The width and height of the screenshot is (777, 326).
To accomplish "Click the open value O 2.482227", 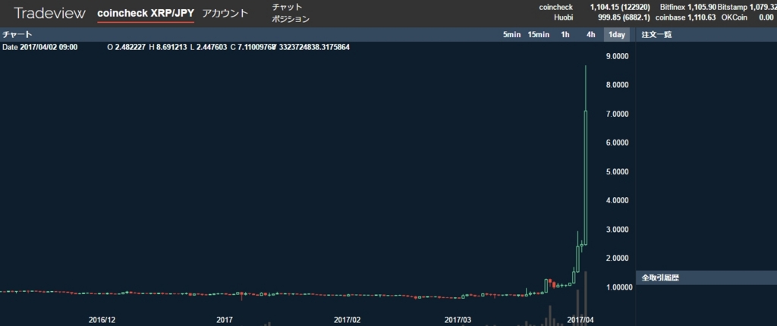I will coord(127,48).
